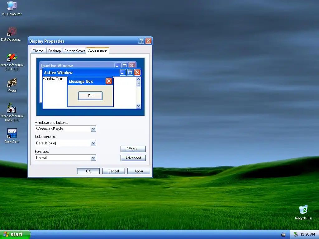Click the Apply button
The image size is (319, 239).
pos(139,171)
